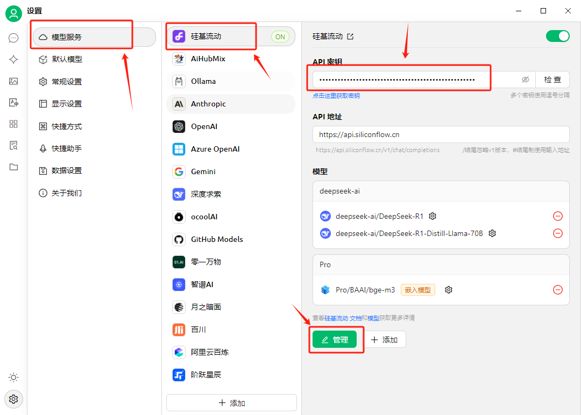Image resolution: width=581 pixels, height=415 pixels.
Task: Disable the 硅基流动 provider switch
Action: click(558, 36)
